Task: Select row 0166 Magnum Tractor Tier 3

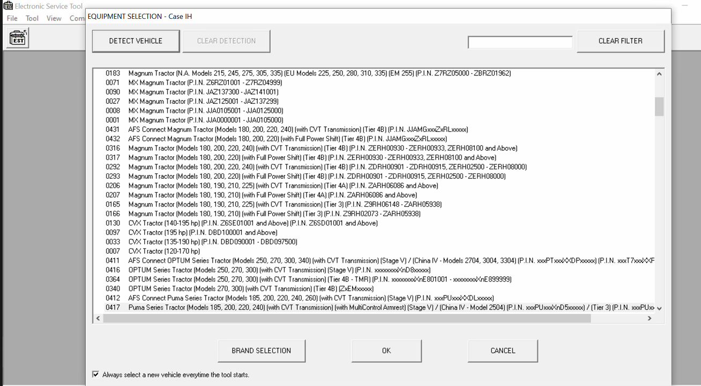Action: tap(374, 214)
